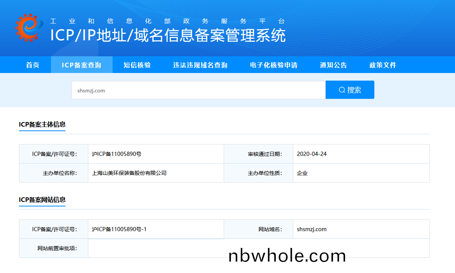Click the 企业 organization type value

click(x=302, y=173)
